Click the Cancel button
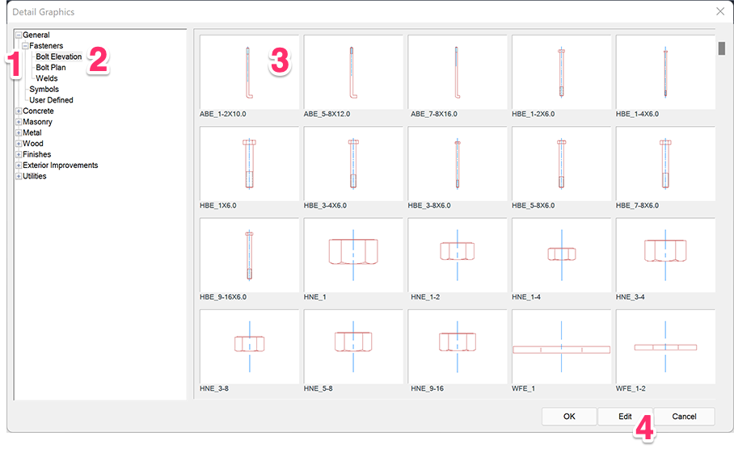Screen dimensions: 734x457 click(x=684, y=417)
